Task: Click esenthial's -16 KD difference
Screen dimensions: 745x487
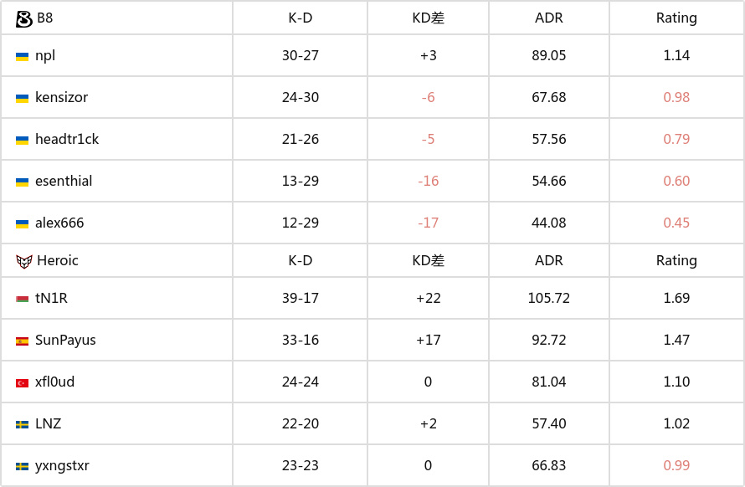Action: tap(428, 181)
